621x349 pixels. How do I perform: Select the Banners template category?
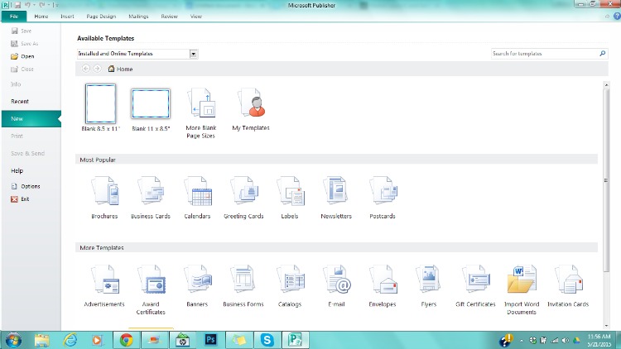tap(197, 286)
